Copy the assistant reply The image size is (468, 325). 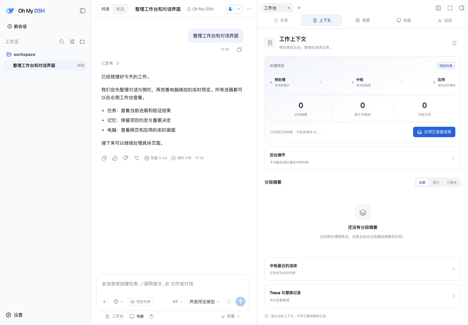click(104, 158)
